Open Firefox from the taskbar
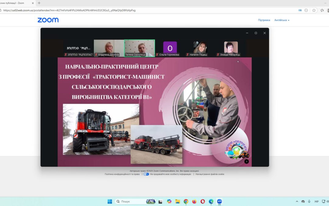The image size is (329, 206). [194, 201]
